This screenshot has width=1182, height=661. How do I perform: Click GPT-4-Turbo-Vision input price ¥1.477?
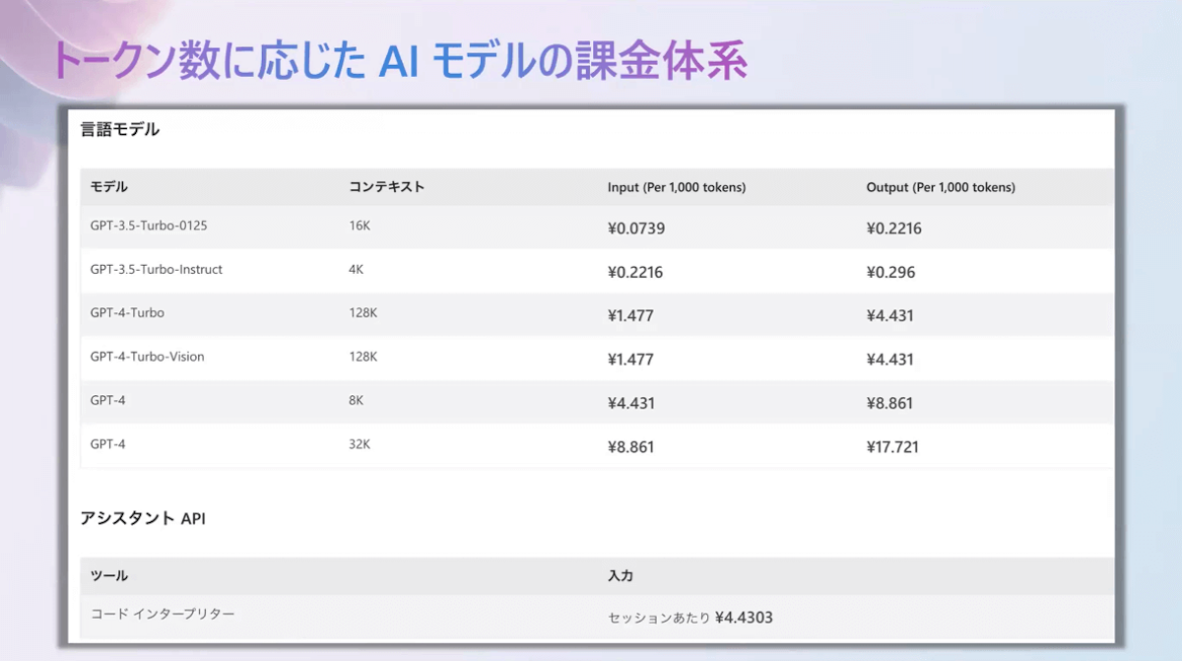click(630, 360)
